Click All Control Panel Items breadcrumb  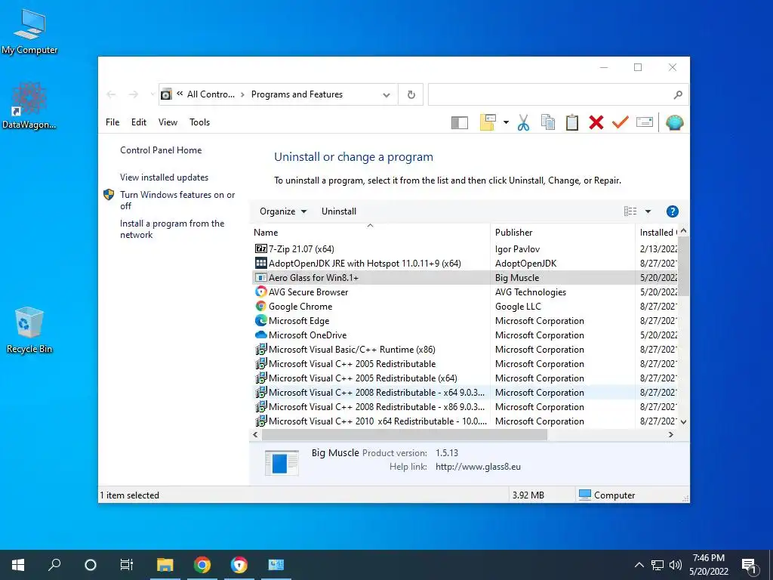(x=211, y=94)
